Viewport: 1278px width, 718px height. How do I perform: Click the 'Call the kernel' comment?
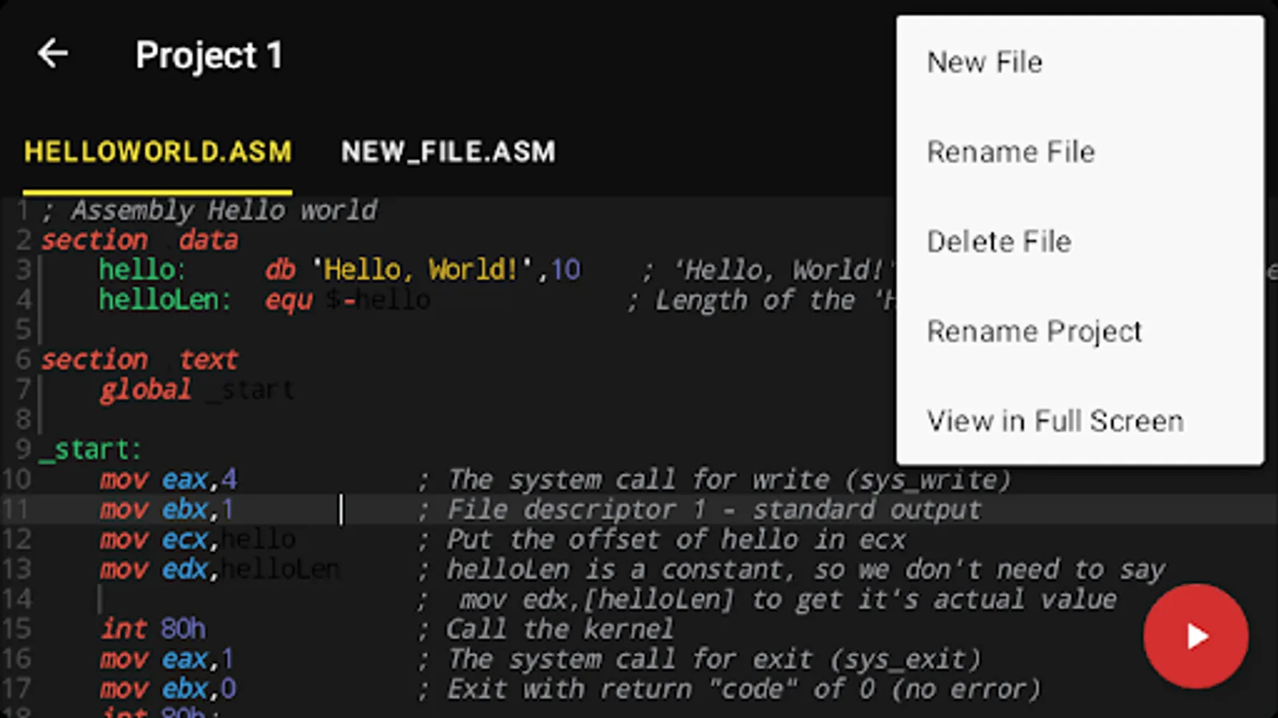(560, 629)
